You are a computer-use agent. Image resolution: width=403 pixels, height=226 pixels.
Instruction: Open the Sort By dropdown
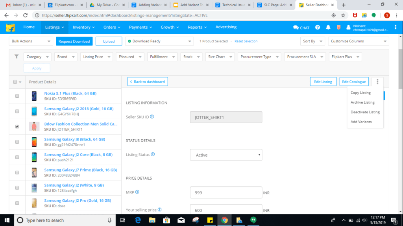coord(312,41)
